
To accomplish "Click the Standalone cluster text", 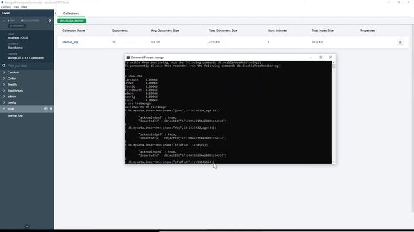I will [x=15, y=48].
